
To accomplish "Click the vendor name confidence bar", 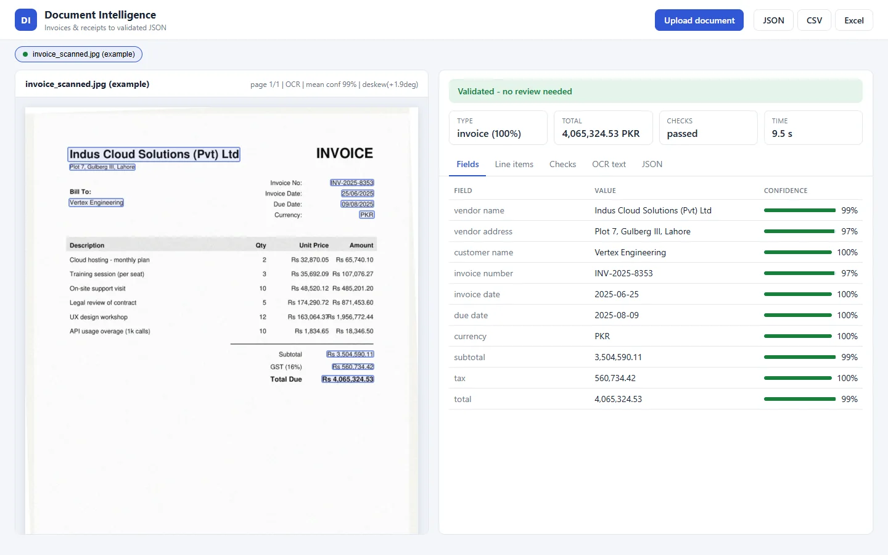I will click(x=800, y=210).
